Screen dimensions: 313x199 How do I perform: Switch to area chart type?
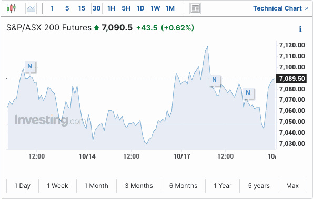click(31, 8)
